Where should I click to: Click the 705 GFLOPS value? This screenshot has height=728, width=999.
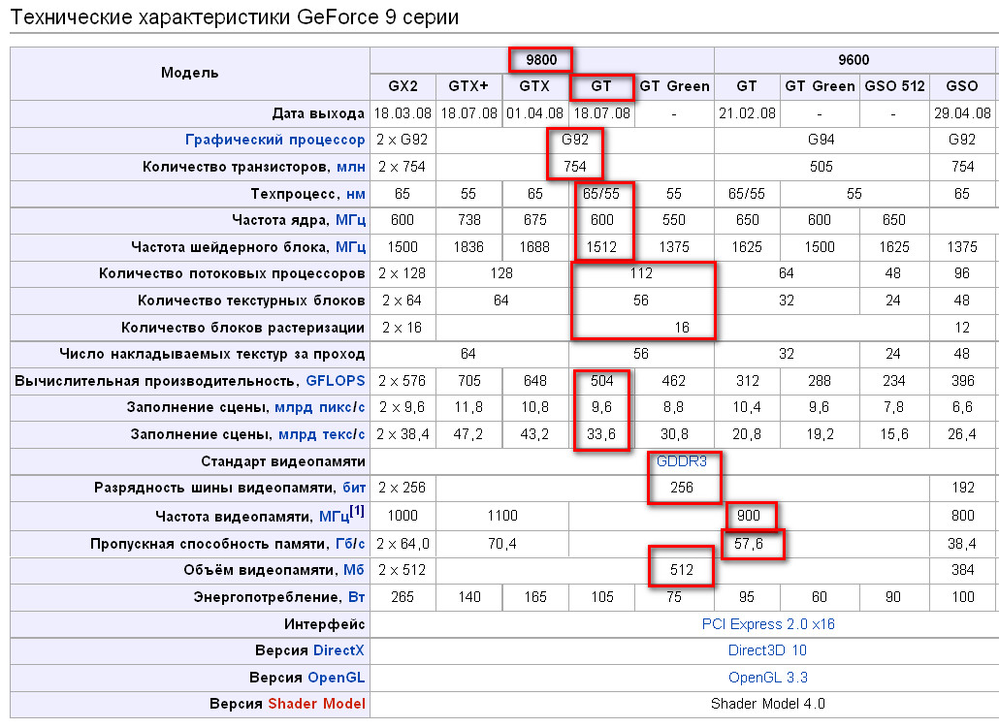click(x=468, y=381)
